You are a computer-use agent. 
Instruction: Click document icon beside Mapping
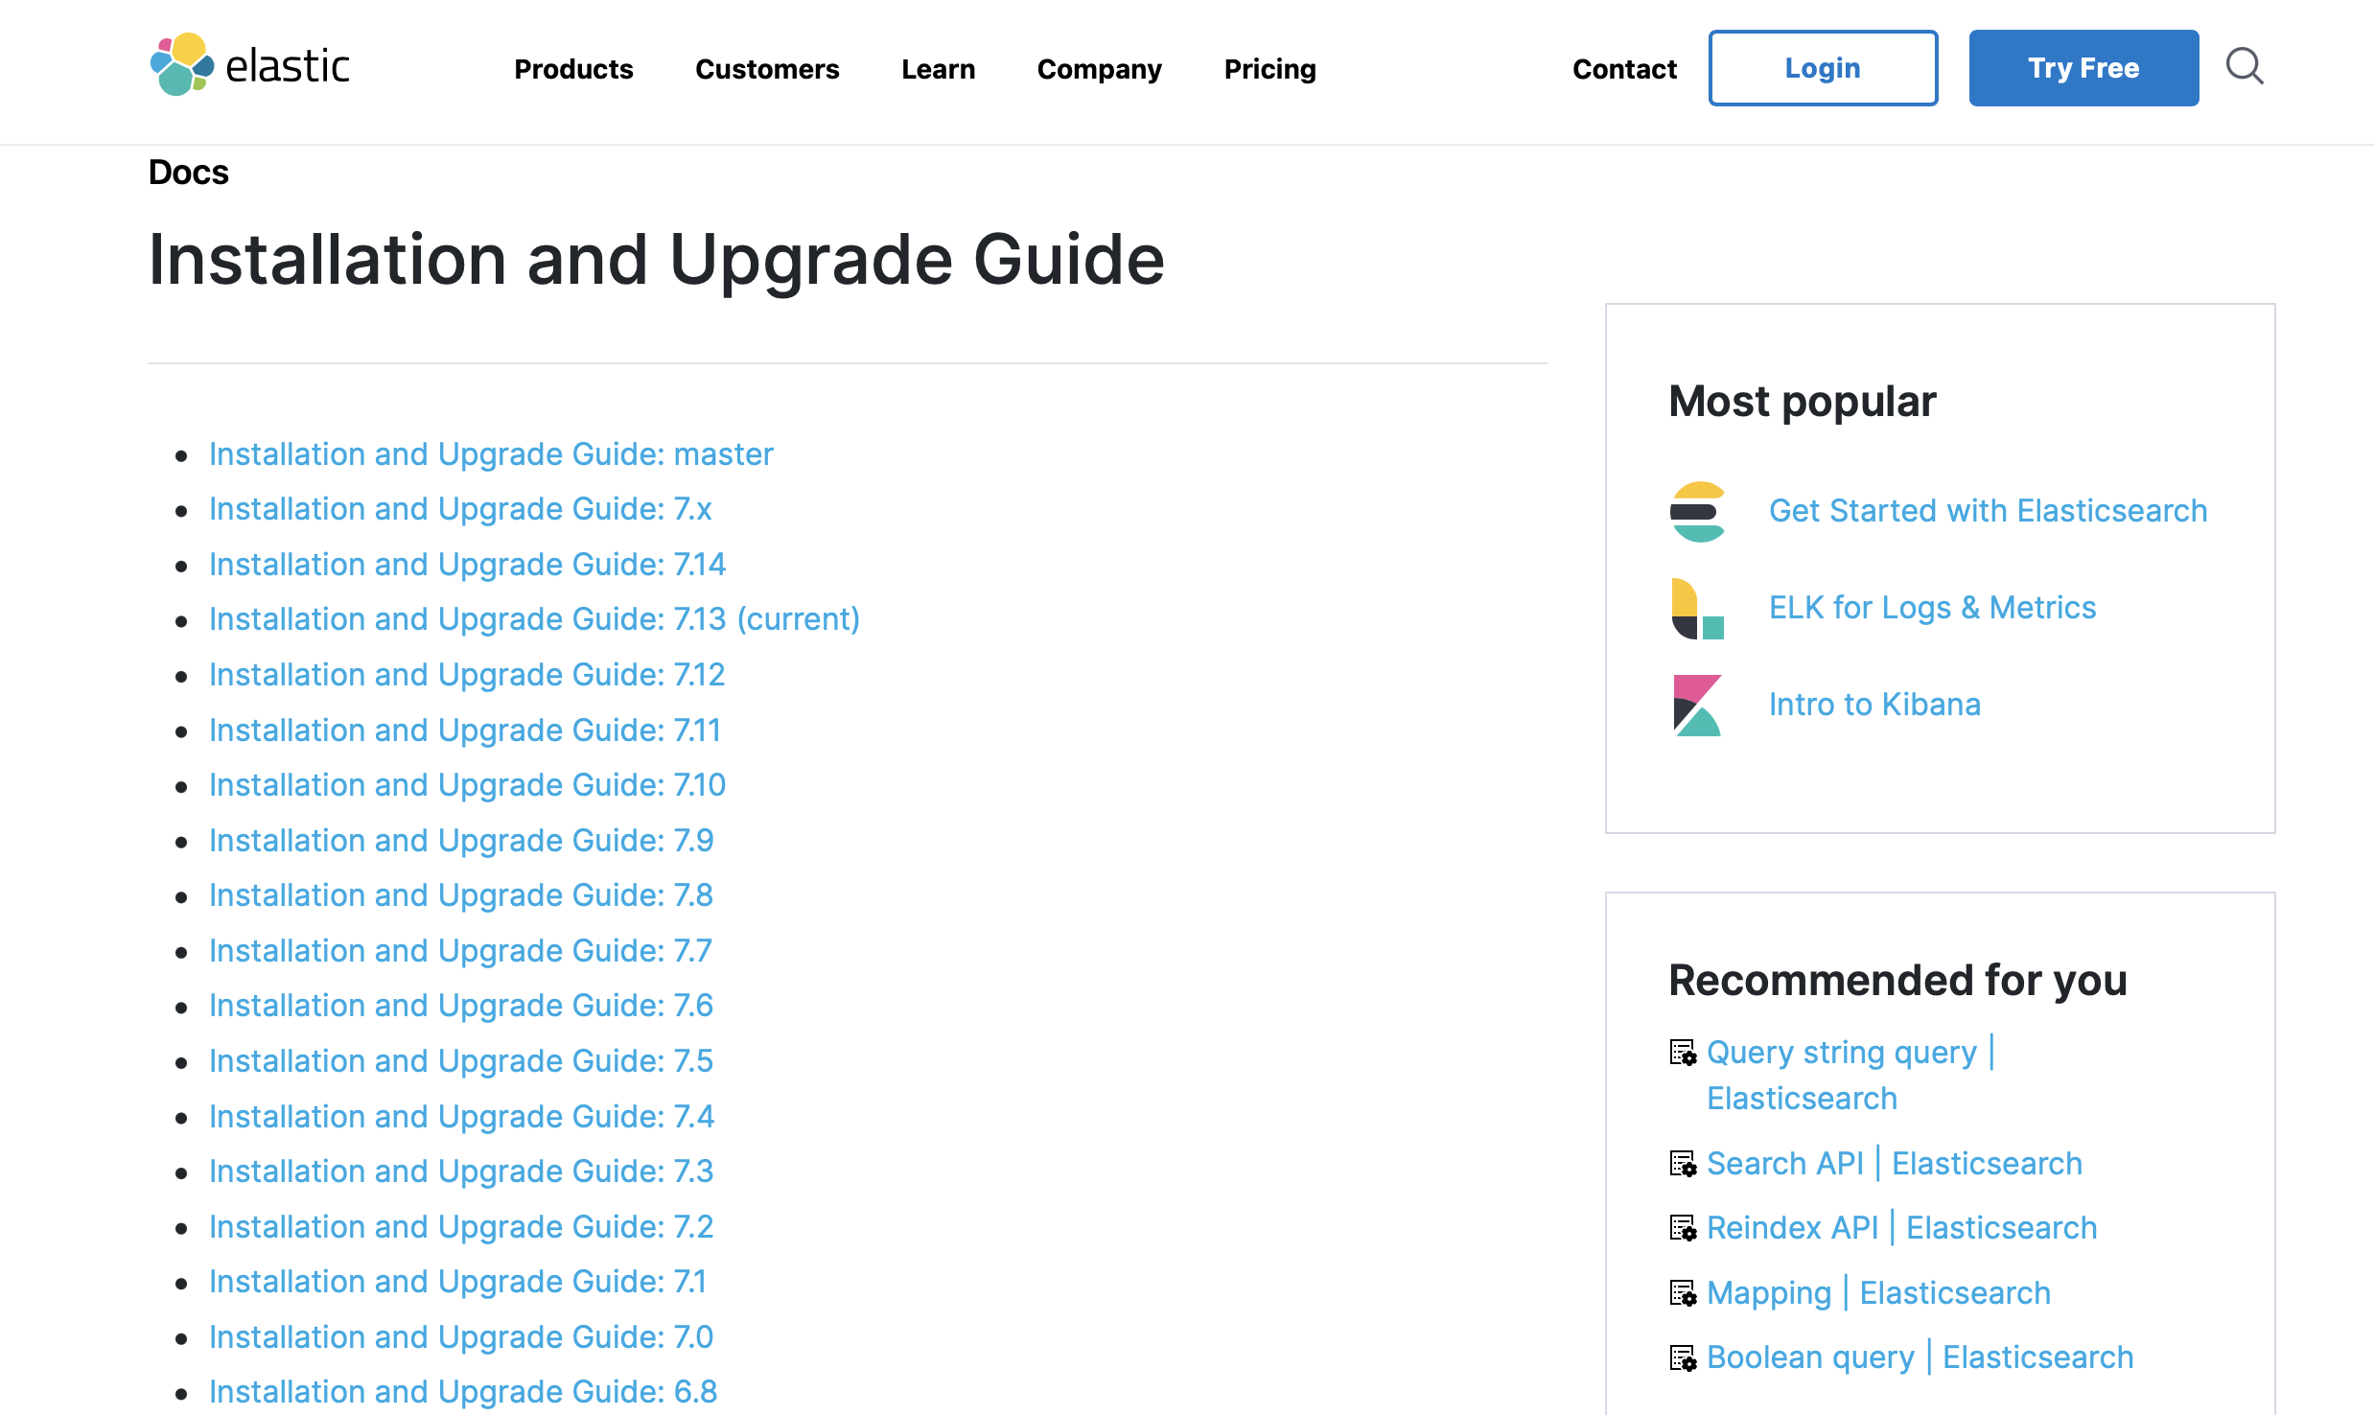pyautogui.click(x=1683, y=1293)
